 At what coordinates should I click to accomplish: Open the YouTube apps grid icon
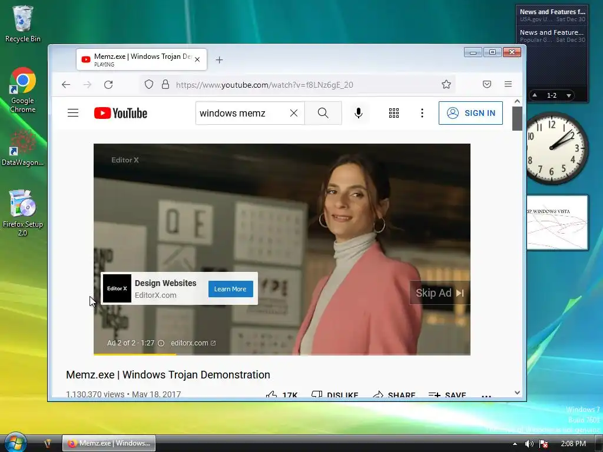394,113
